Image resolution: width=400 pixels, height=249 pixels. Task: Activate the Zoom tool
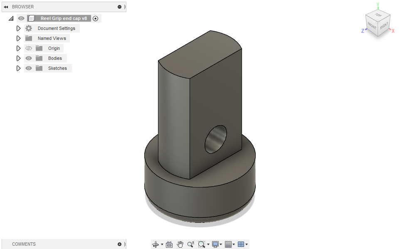pyautogui.click(x=190, y=244)
